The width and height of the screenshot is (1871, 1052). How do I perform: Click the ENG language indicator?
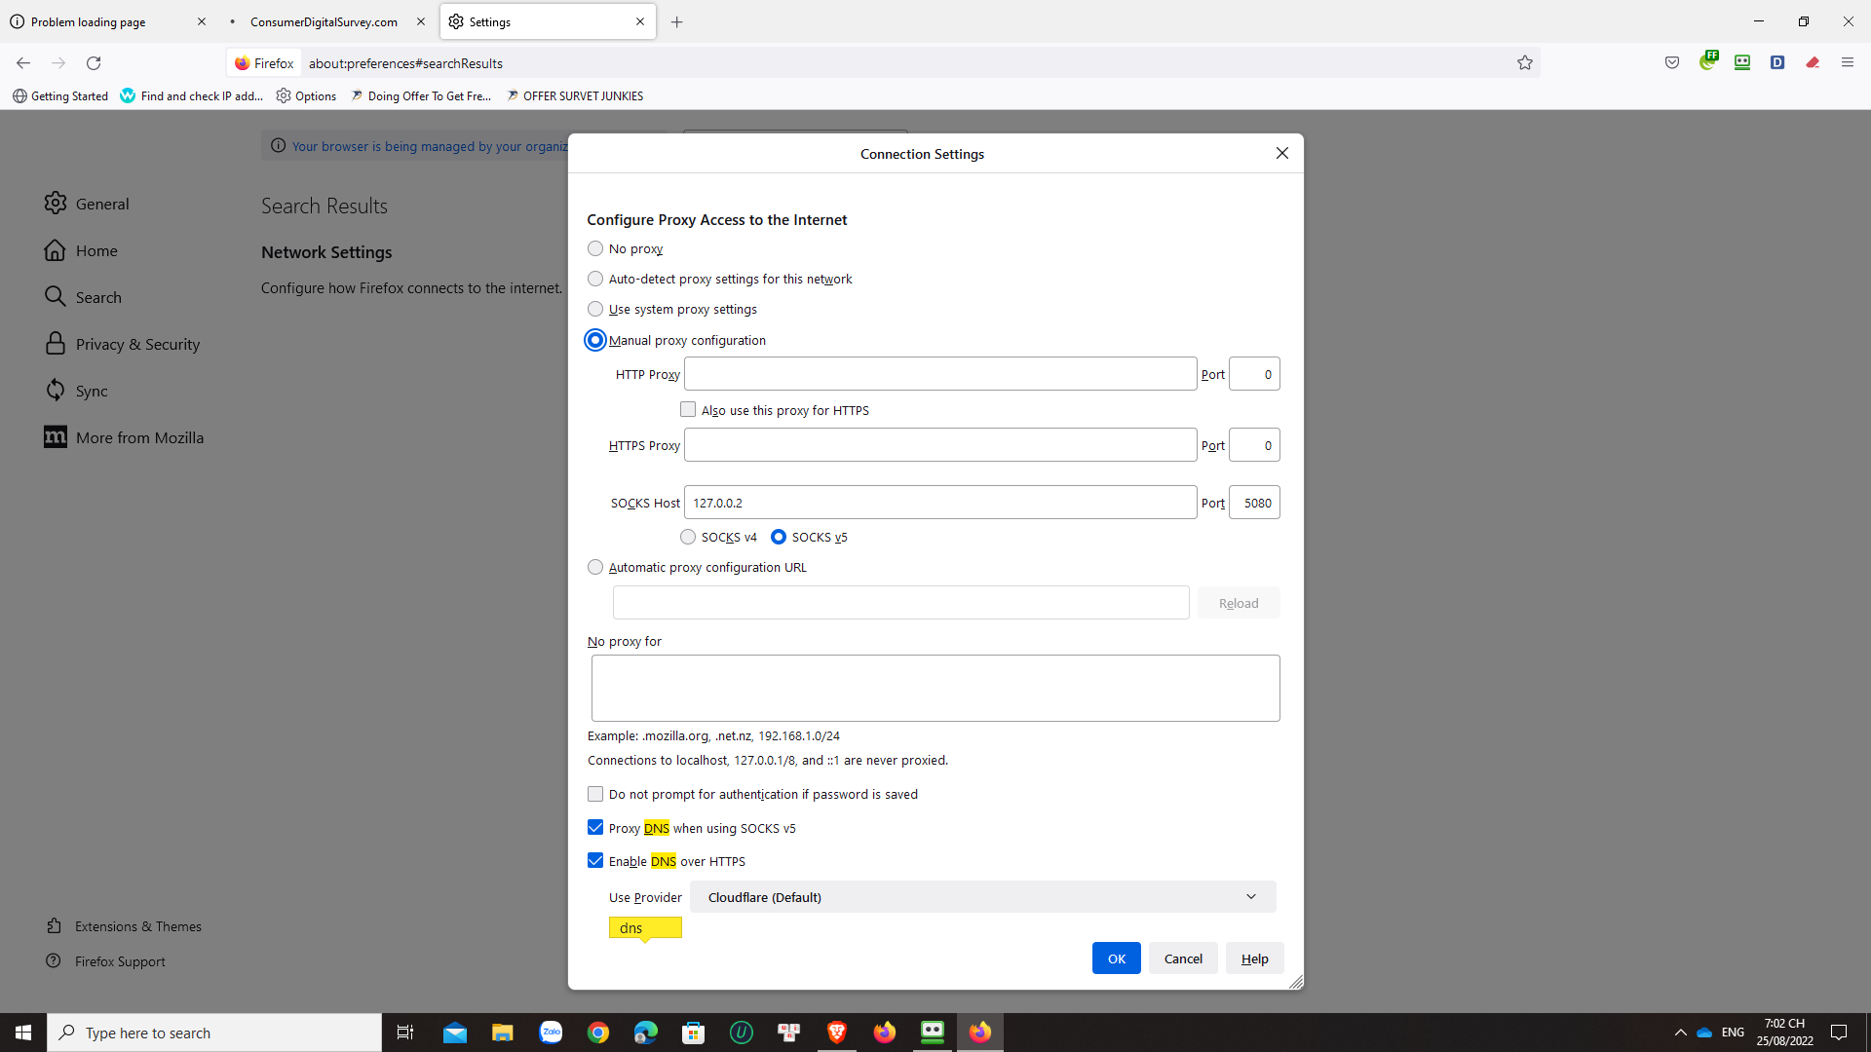[1733, 1033]
